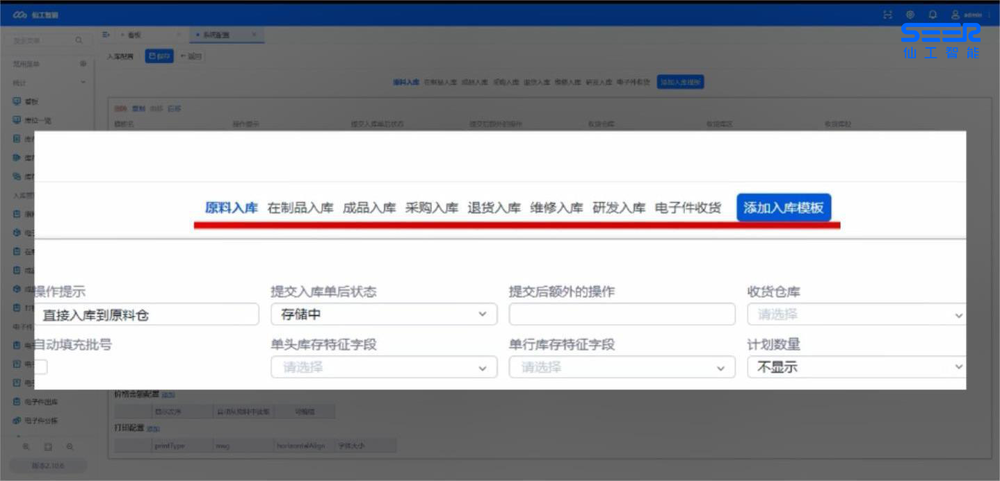
Task: Click the scan icon in top bar
Action: [x=887, y=15]
